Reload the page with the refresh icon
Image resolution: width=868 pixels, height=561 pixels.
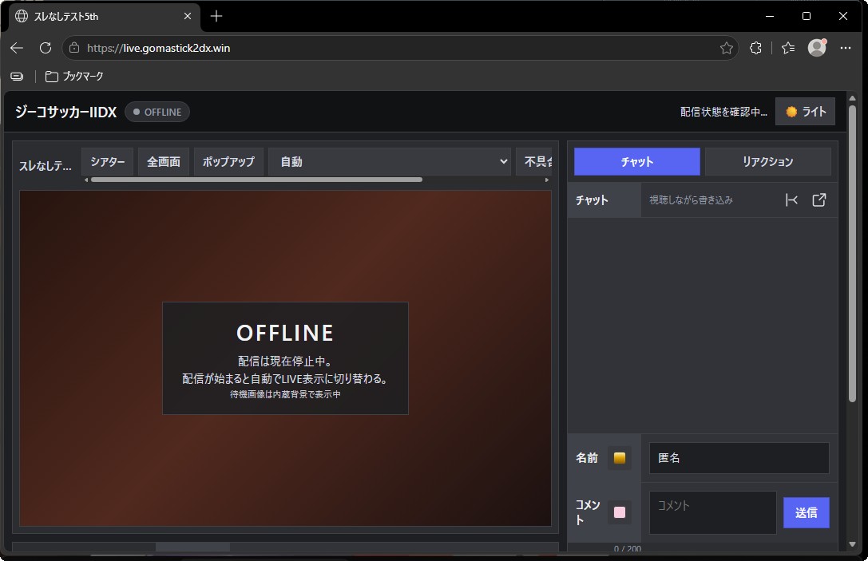[x=46, y=48]
